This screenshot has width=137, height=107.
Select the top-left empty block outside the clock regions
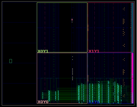pos(19,12)
